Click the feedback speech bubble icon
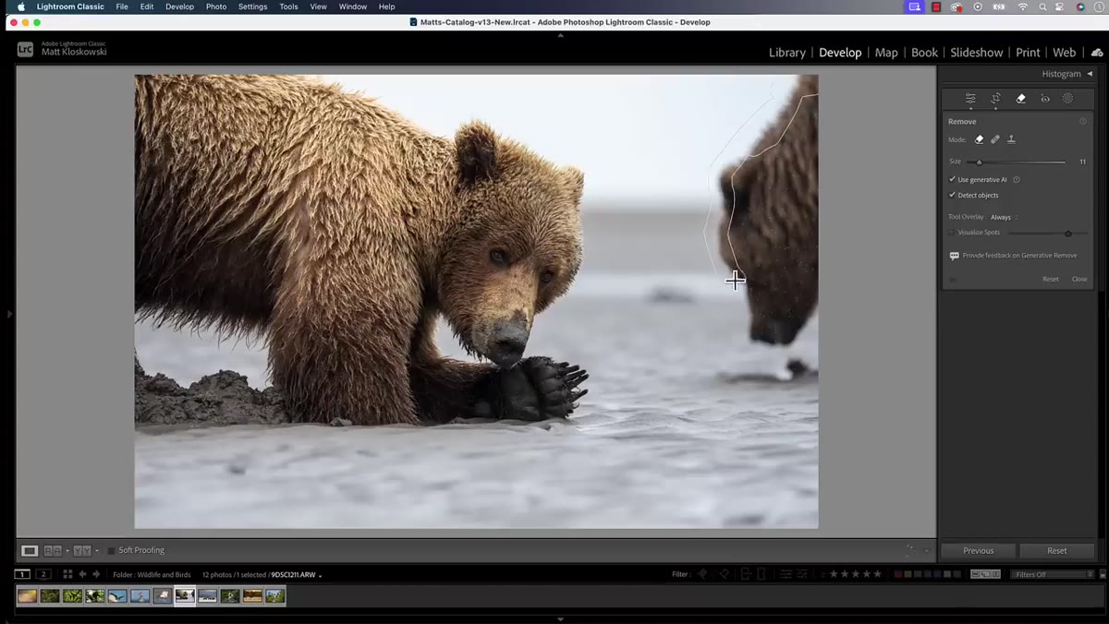 click(955, 256)
